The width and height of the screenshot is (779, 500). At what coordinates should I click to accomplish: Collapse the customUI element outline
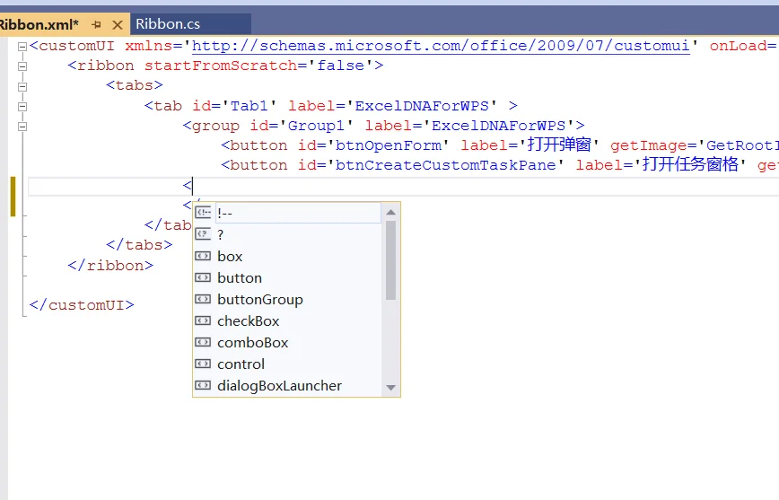coord(22,47)
